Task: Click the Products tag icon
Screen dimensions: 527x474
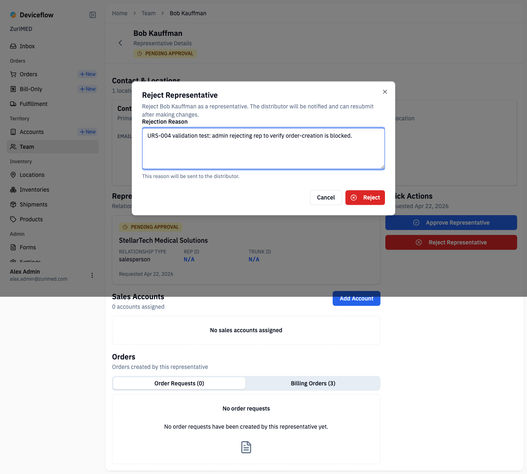Action: (13, 219)
